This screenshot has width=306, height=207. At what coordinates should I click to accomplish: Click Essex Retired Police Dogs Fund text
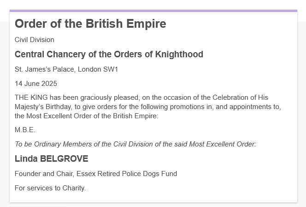(x=127, y=174)
